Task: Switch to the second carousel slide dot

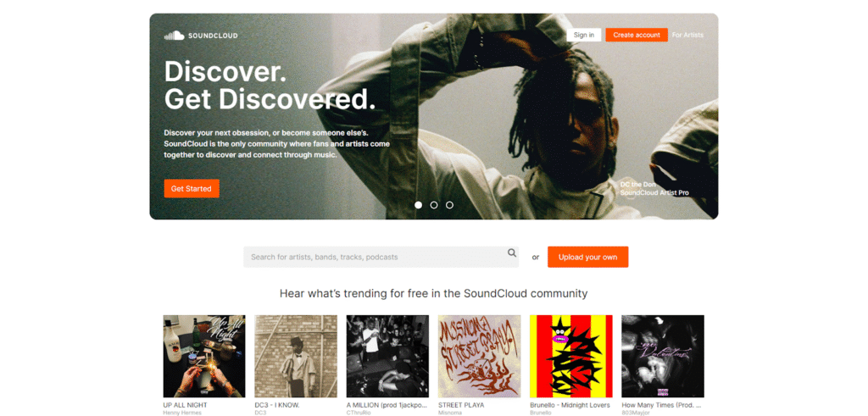Action: point(434,205)
